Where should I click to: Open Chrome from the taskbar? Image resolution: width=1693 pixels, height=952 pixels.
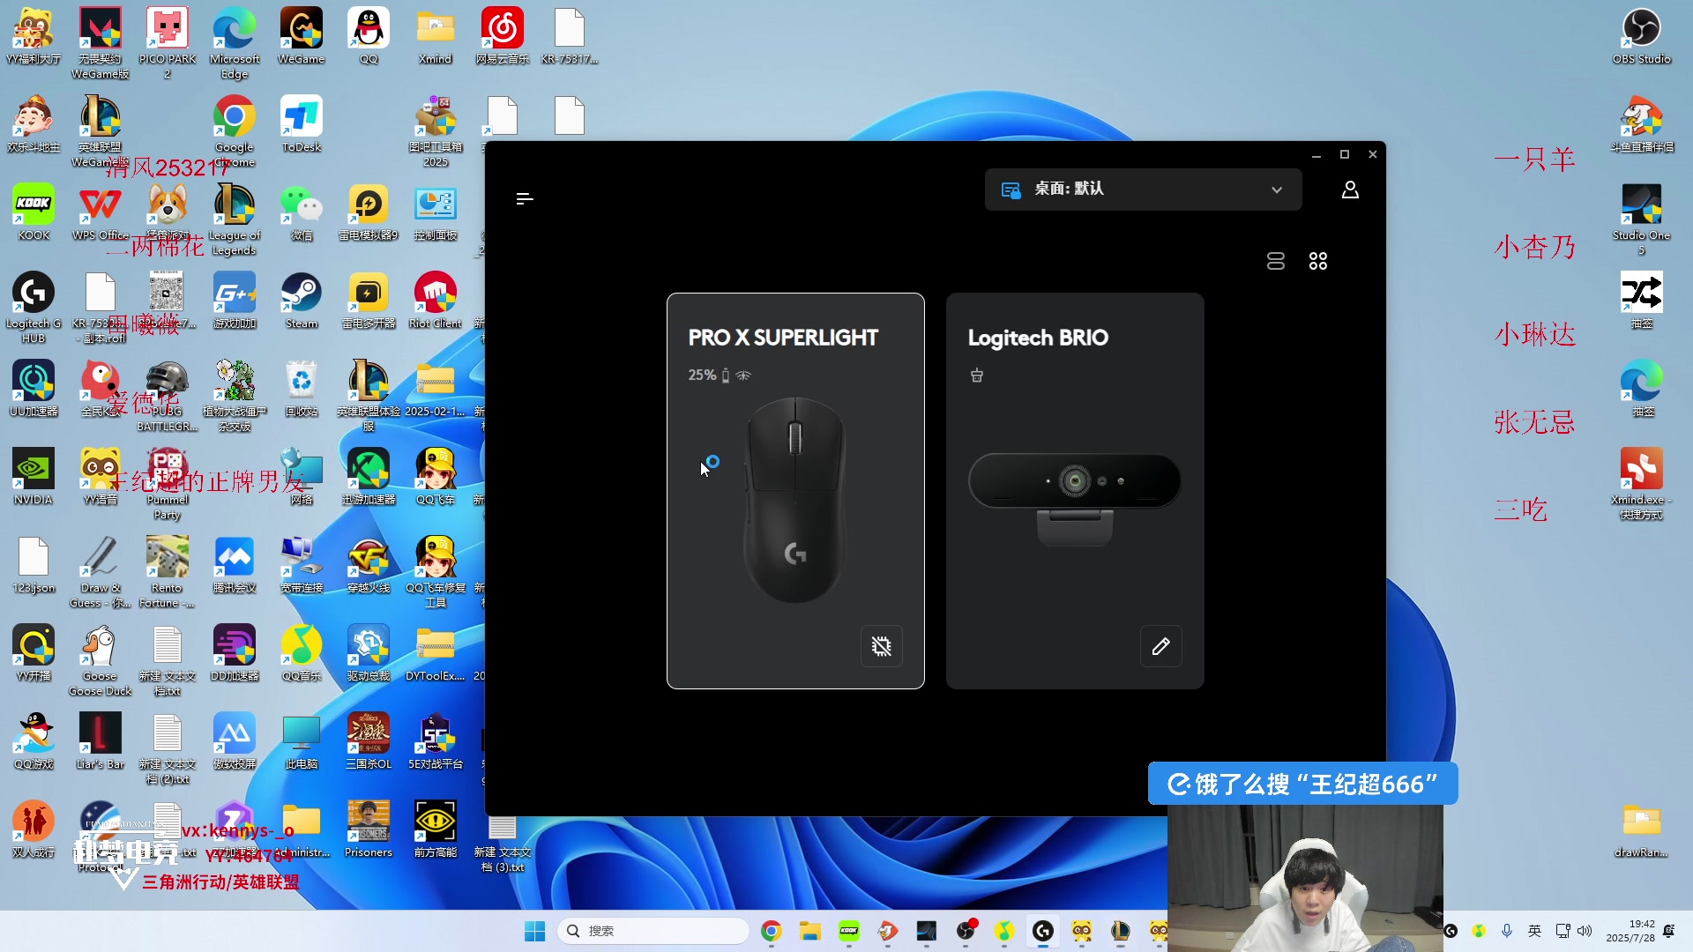tap(772, 931)
